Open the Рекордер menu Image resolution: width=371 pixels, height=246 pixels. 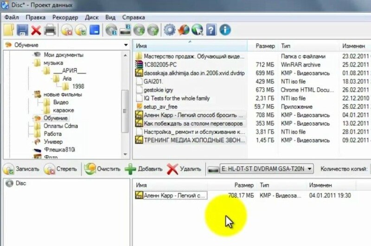tap(65, 18)
